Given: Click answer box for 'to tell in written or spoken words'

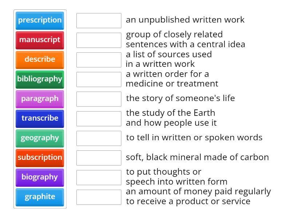Looking at the screenshot, I should point(99,138).
